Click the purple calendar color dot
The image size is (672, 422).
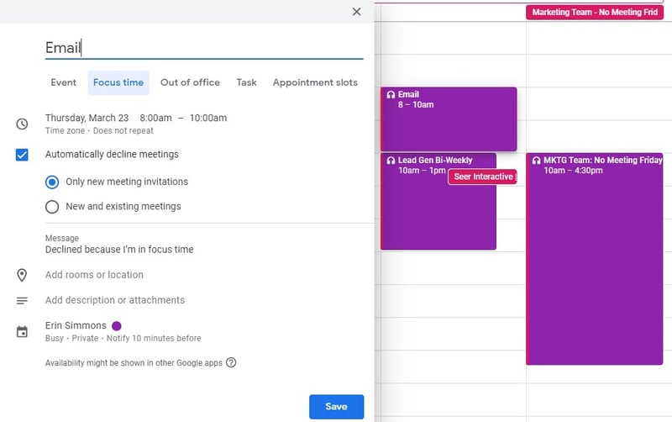pos(117,326)
